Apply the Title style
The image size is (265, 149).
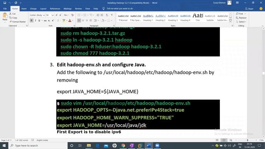[x=198, y=18]
